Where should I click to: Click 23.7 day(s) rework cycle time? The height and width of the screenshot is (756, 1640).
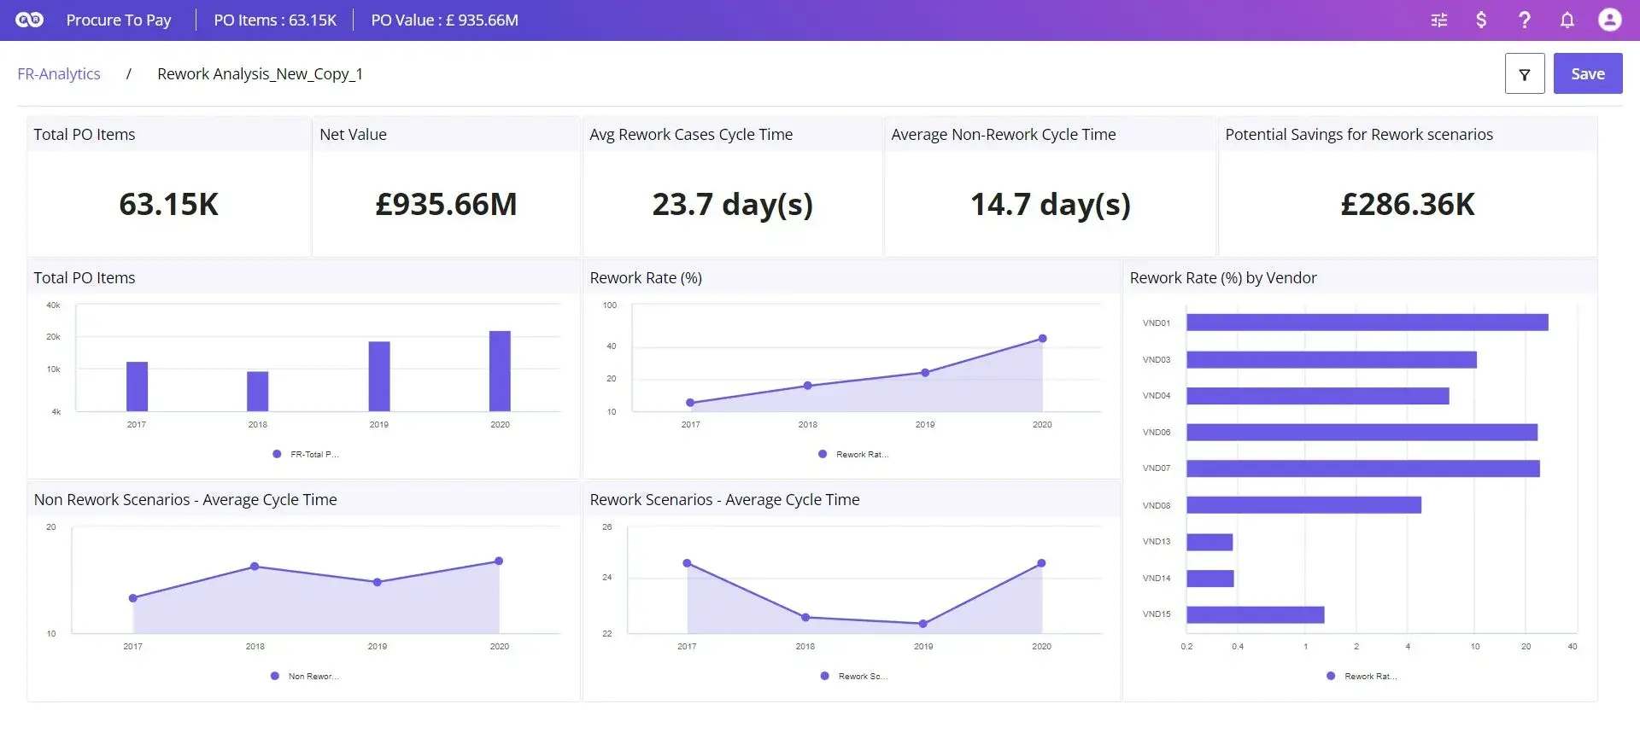click(732, 205)
